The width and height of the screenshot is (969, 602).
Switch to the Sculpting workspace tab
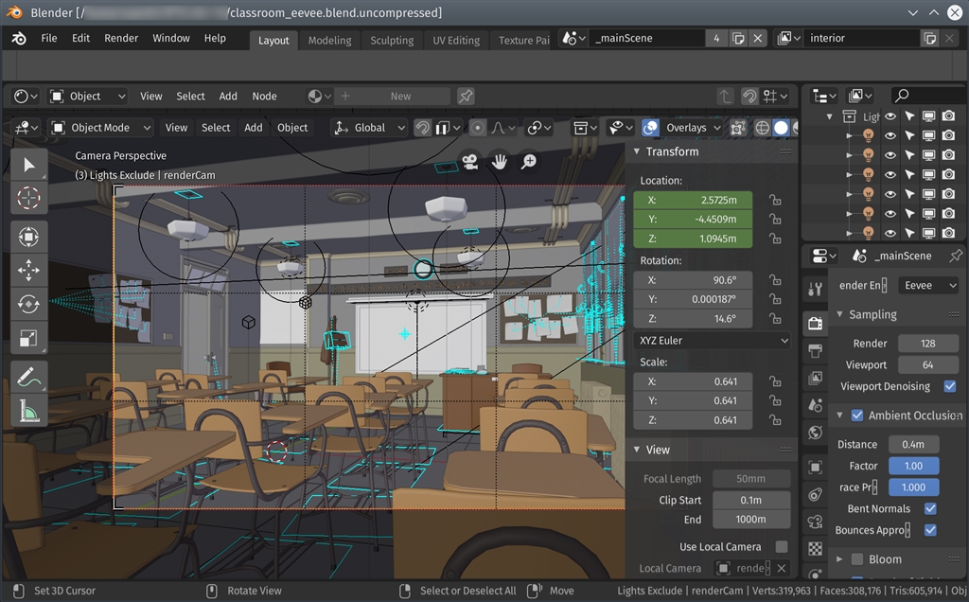click(392, 41)
